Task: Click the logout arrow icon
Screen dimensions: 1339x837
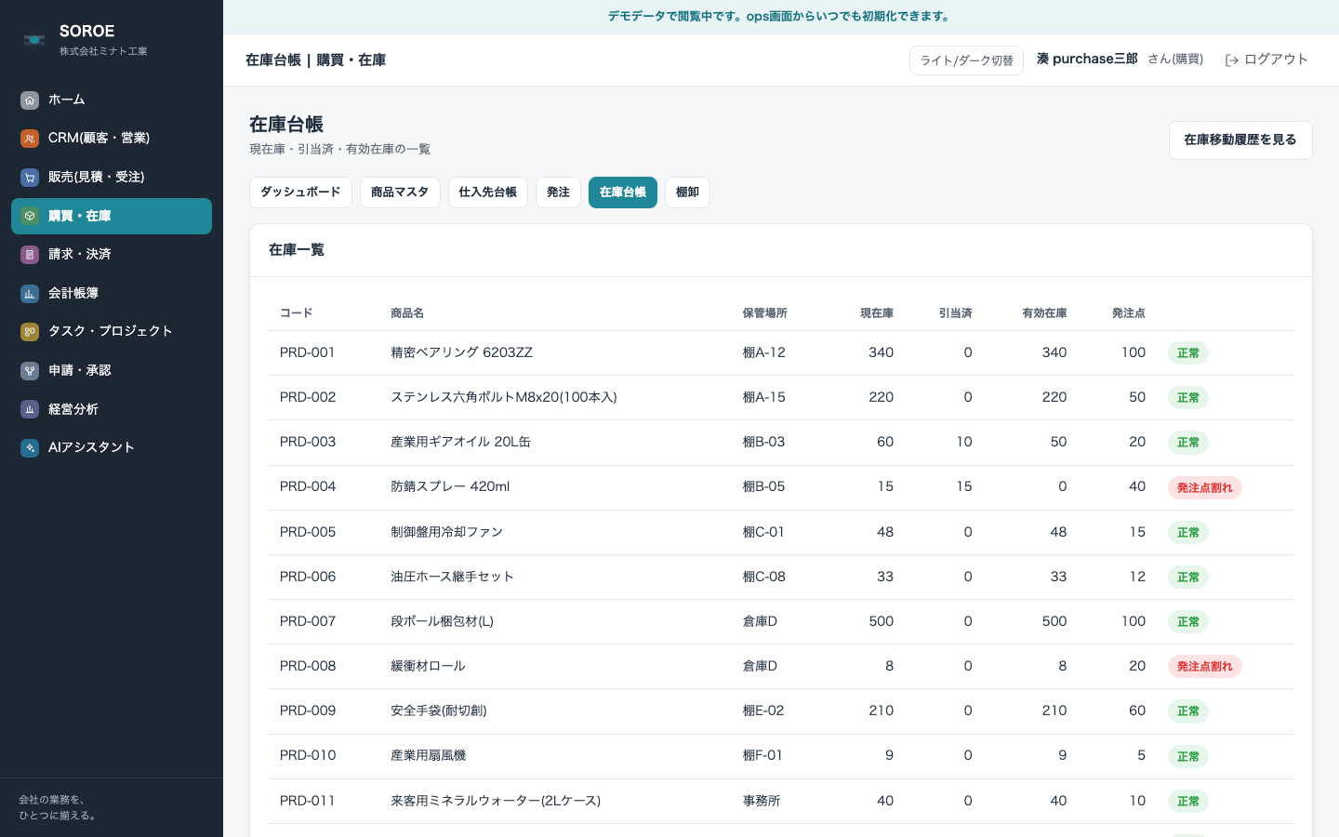Action: [1232, 60]
